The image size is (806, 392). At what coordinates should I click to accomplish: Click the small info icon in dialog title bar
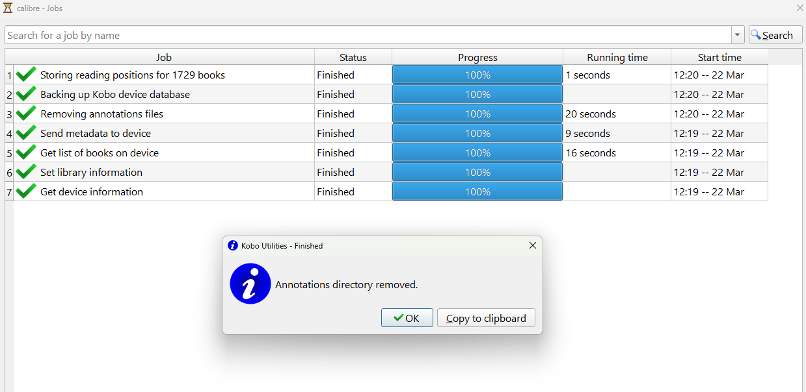[x=233, y=245]
